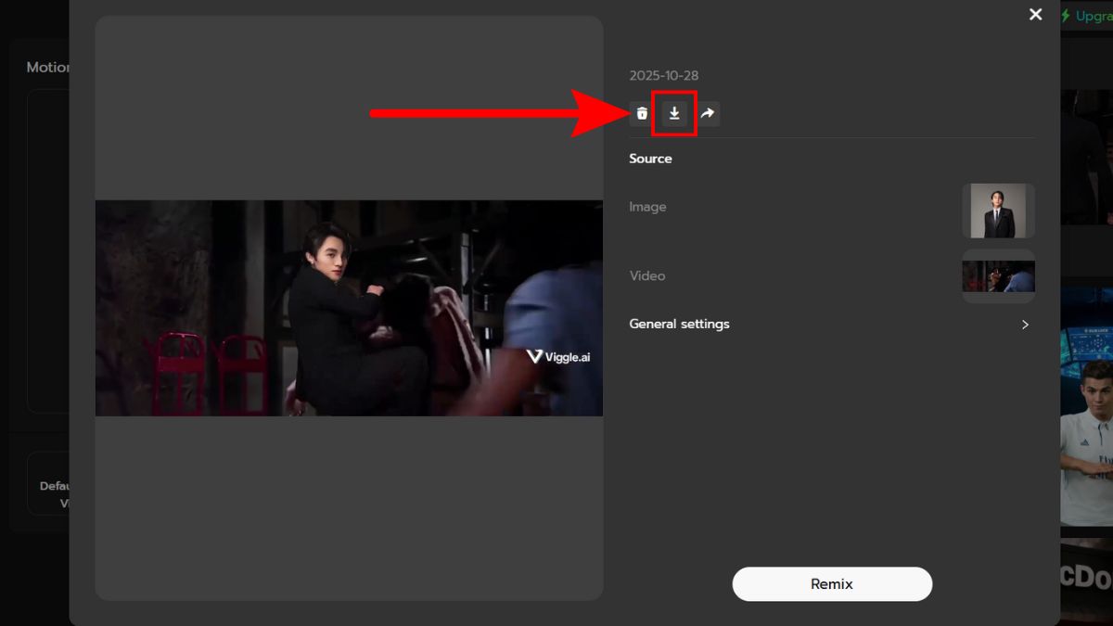Viewport: 1113px width, 626px height.
Task: Share the video via the arrow icon
Action: 707,113
